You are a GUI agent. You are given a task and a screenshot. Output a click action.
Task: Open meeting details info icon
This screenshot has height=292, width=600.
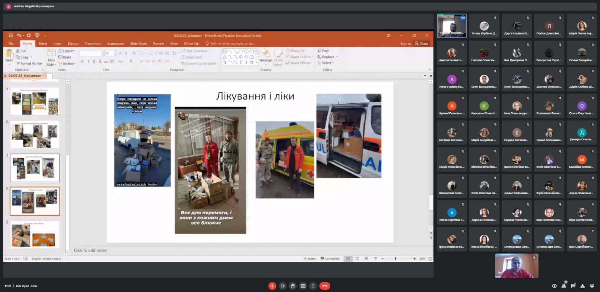(554, 286)
